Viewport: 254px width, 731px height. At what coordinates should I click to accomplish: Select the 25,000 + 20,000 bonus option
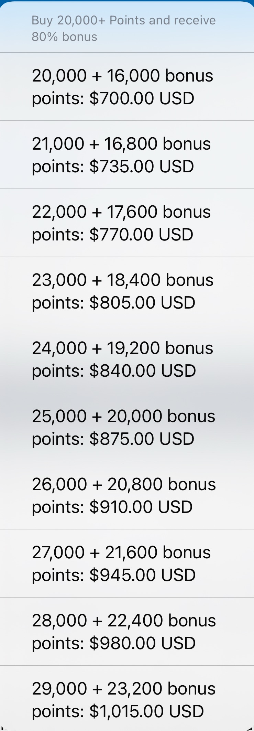coord(127,427)
